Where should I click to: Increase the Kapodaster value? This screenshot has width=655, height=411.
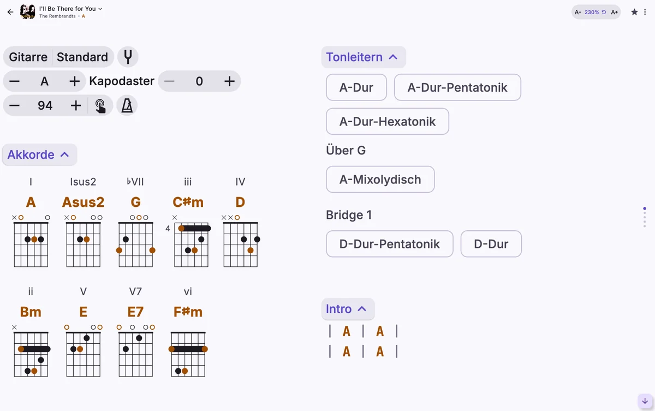(x=229, y=81)
